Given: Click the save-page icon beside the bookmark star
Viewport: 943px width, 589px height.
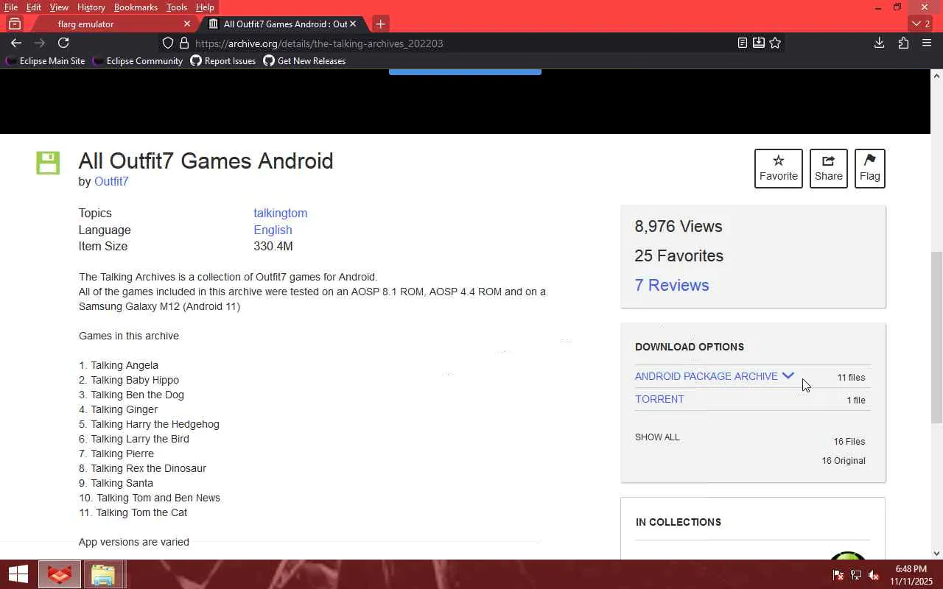Looking at the screenshot, I should pos(759,43).
